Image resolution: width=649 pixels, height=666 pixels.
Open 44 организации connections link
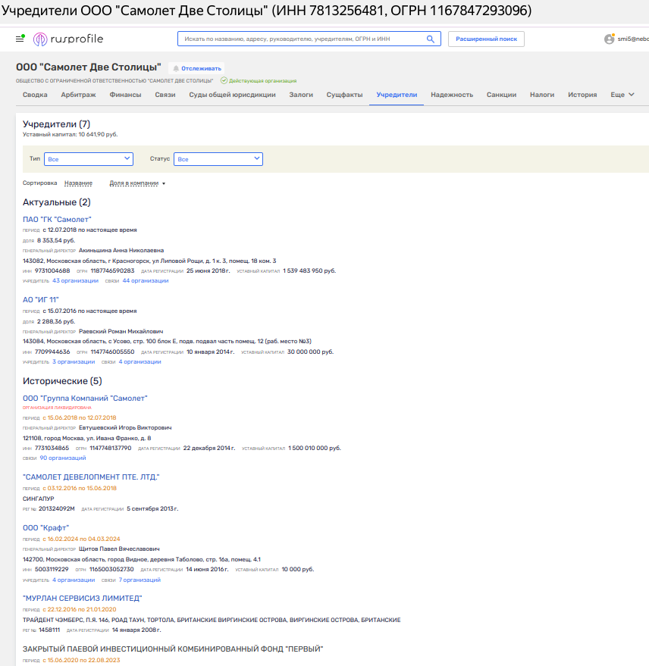(x=146, y=281)
